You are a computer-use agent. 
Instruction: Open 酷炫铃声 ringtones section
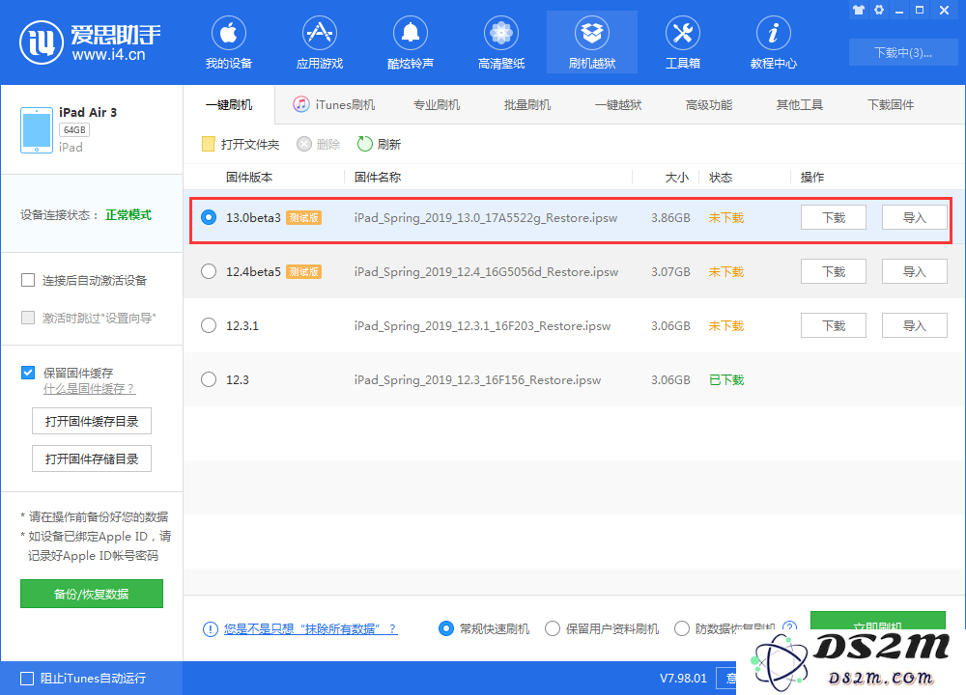[x=411, y=43]
